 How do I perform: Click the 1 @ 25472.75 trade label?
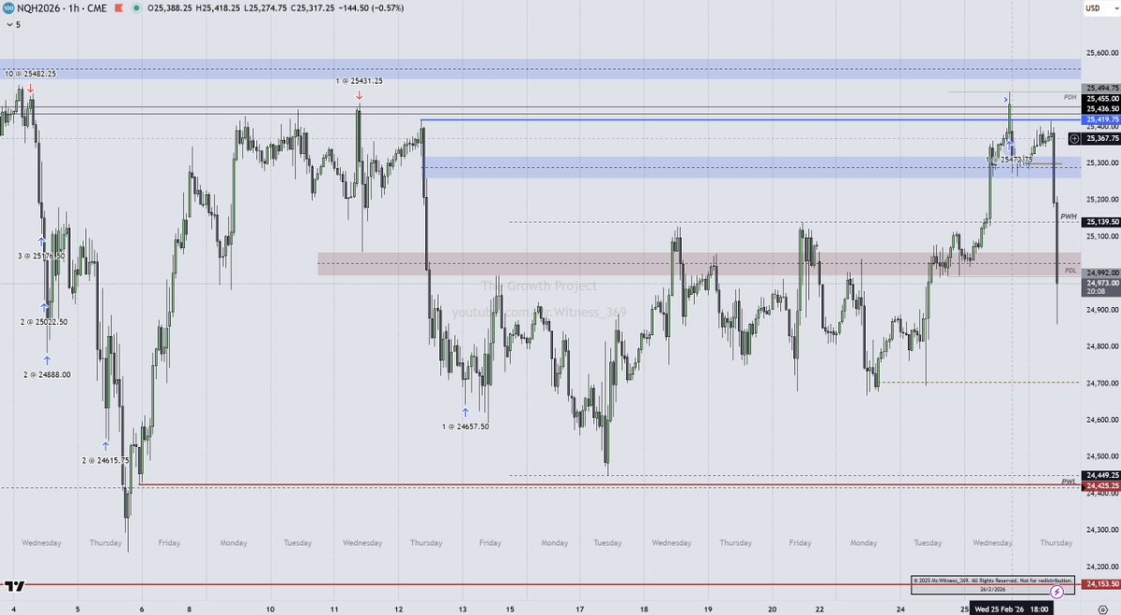1009,160
